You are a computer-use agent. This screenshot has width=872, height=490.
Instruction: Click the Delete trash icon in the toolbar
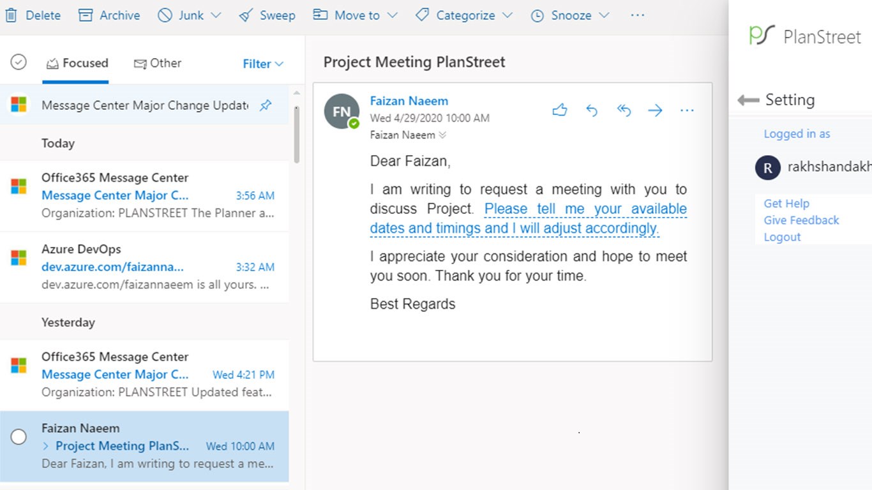click(x=11, y=15)
